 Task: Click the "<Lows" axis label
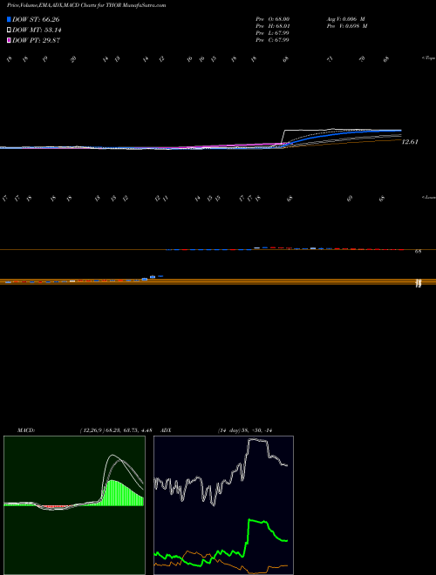429,197
